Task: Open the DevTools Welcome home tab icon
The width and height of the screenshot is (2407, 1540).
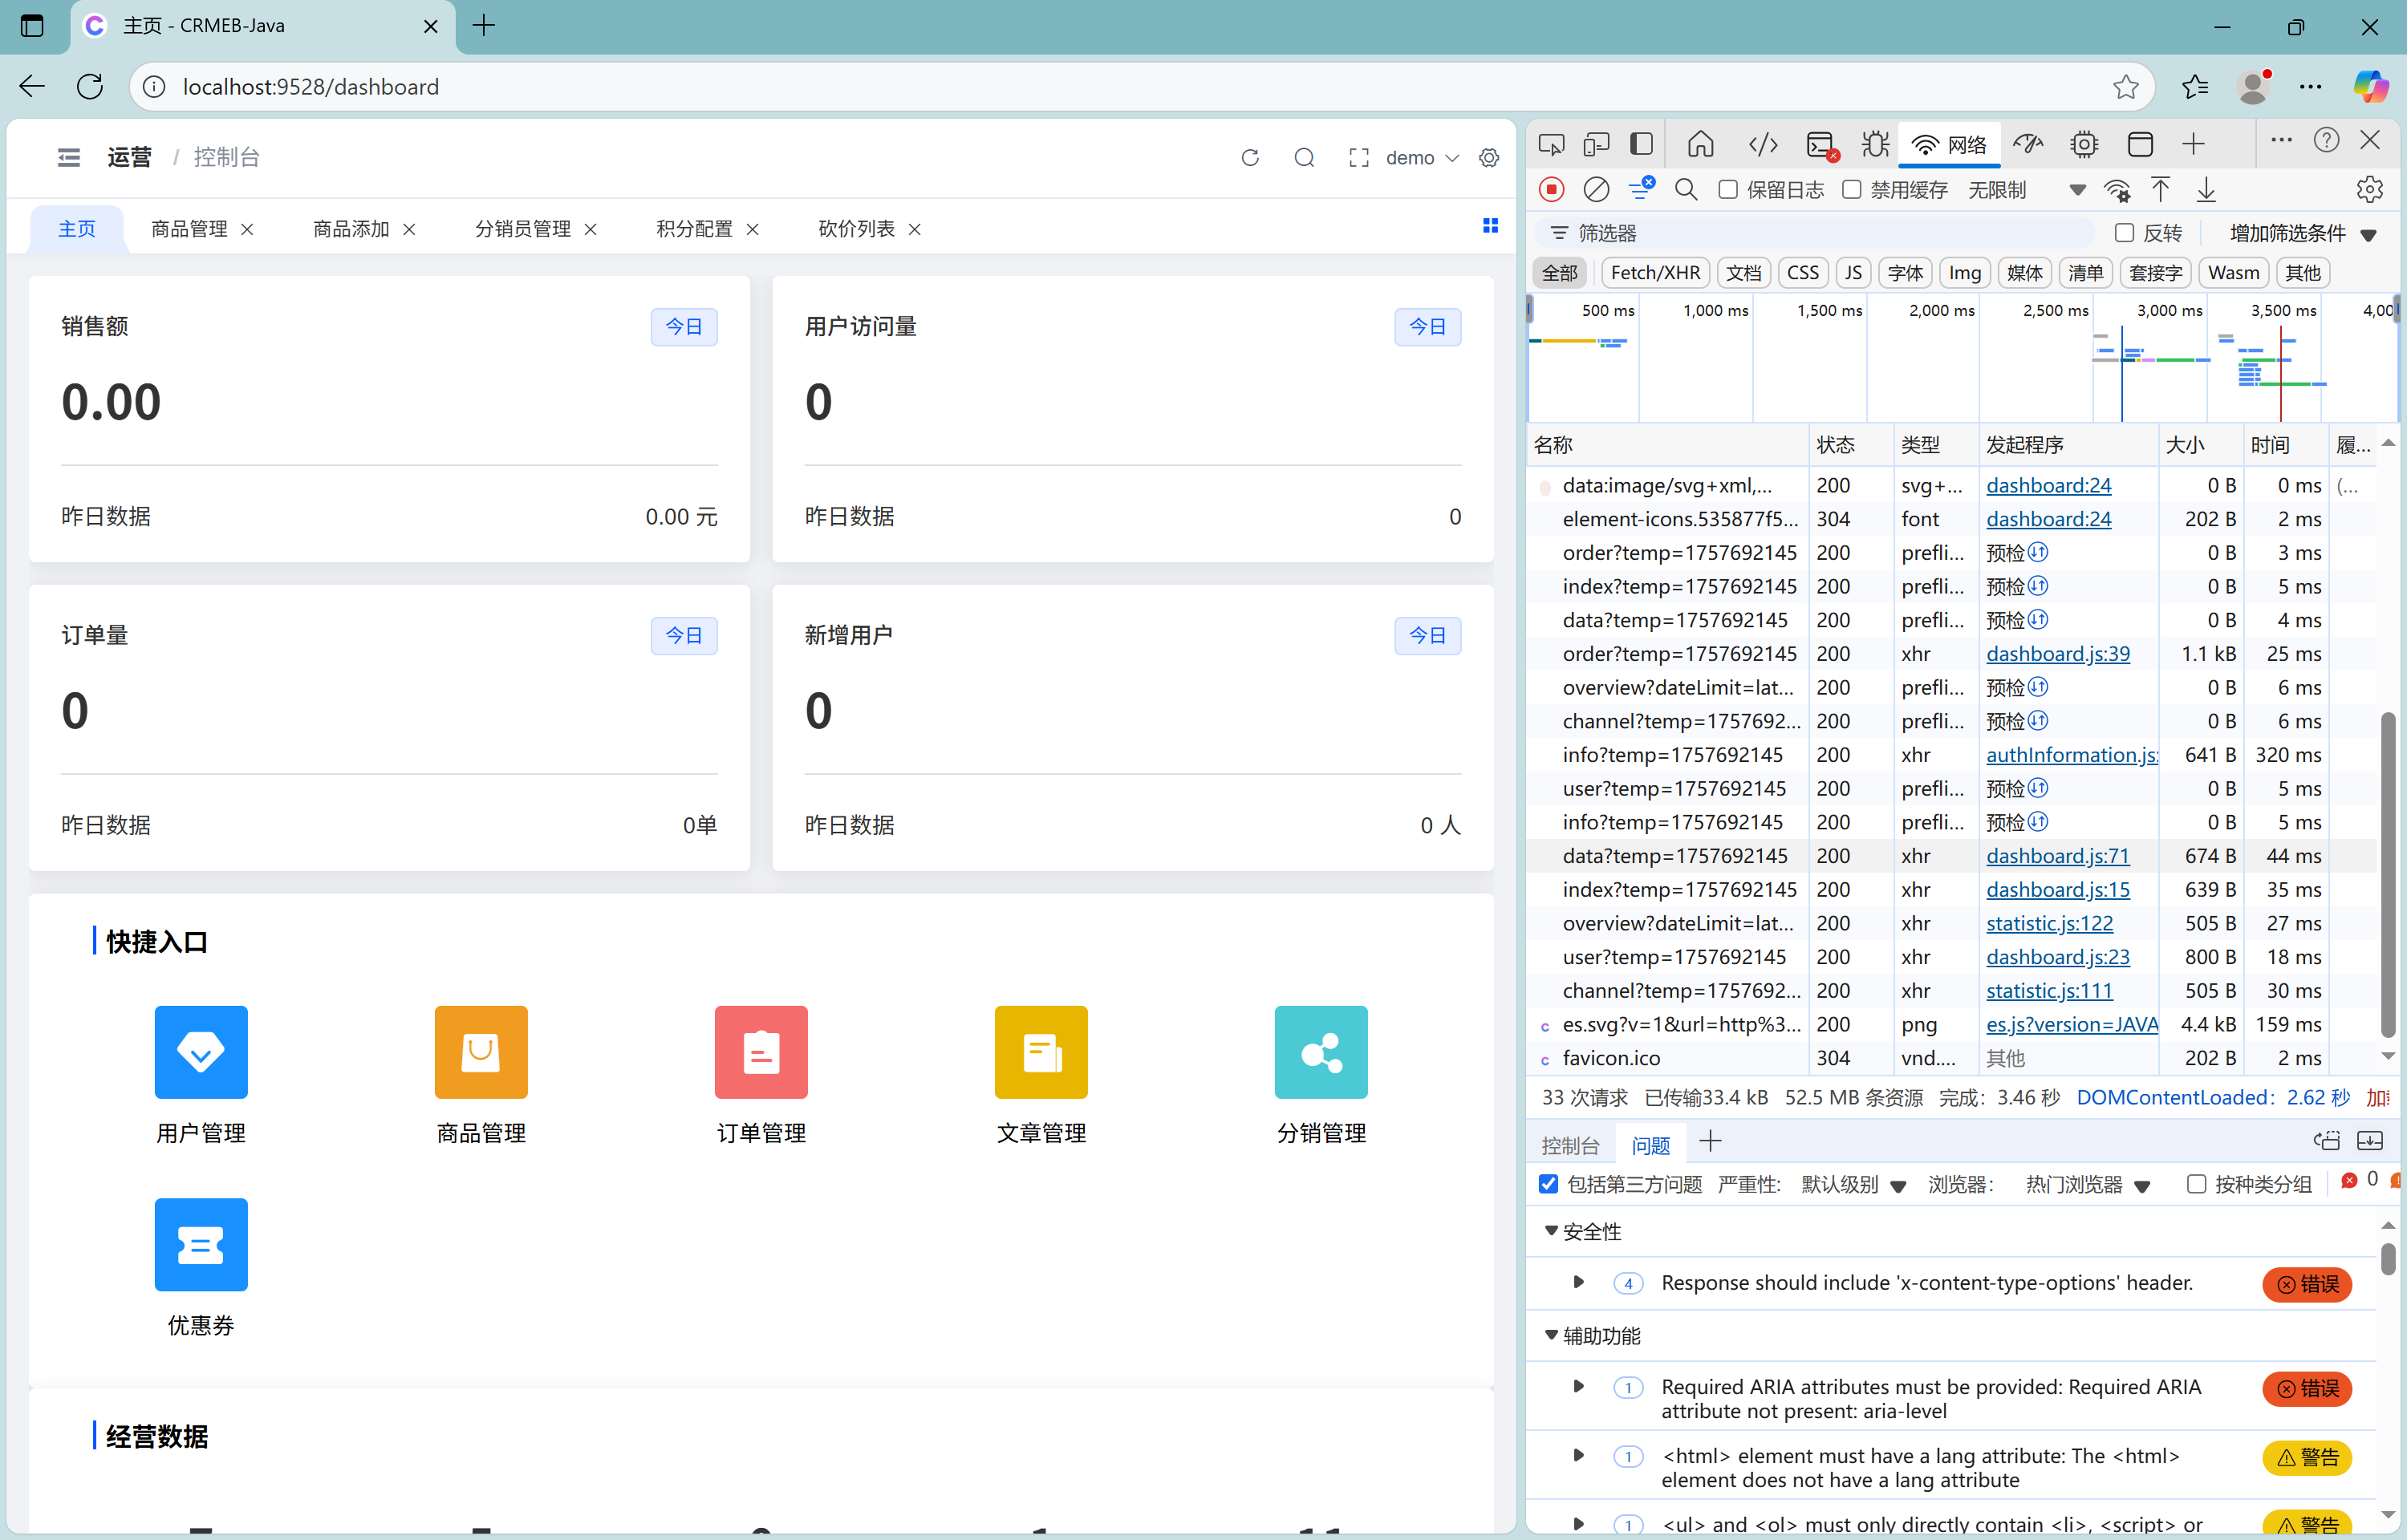Action: coord(1701,144)
